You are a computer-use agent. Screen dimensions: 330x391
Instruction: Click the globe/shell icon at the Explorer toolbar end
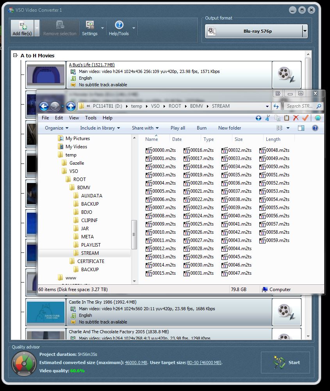[x=318, y=118]
